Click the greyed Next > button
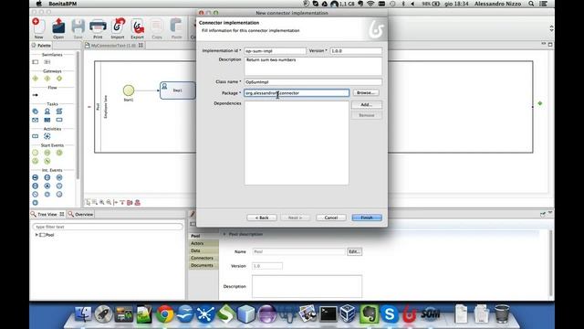 pos(295,218)
